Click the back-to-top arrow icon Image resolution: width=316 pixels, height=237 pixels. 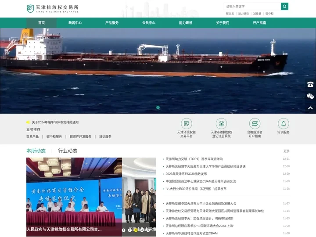coord(310,108)
